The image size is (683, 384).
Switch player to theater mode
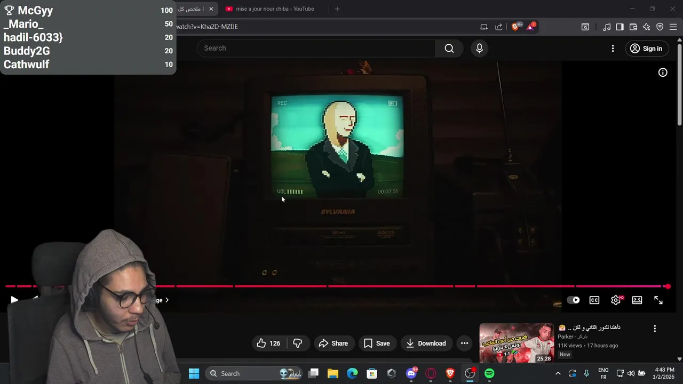tap(637, 300)
